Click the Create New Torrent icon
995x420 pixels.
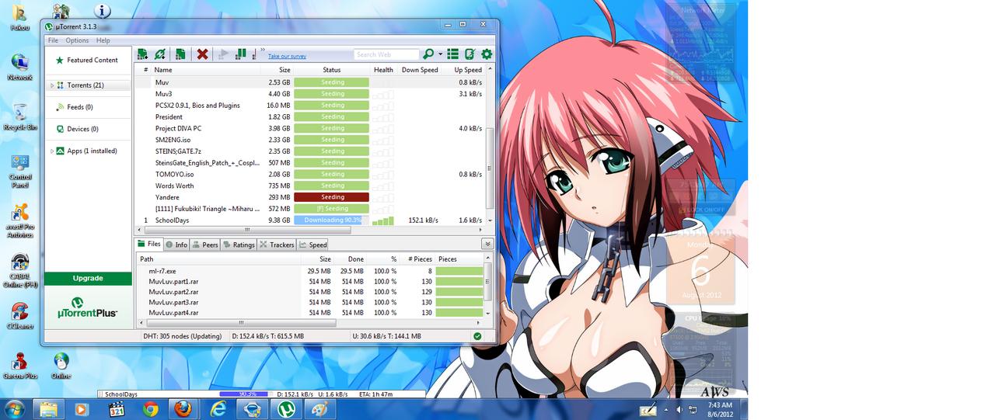pos(180,54)
